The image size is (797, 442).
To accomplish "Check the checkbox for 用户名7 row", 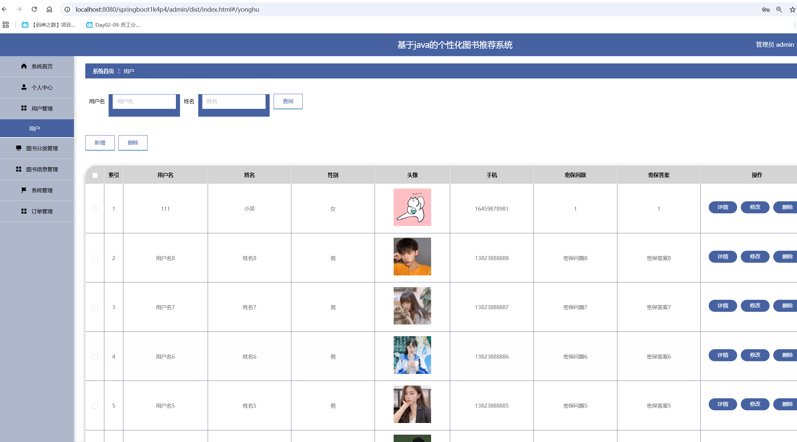I will [x=95, y=307].
